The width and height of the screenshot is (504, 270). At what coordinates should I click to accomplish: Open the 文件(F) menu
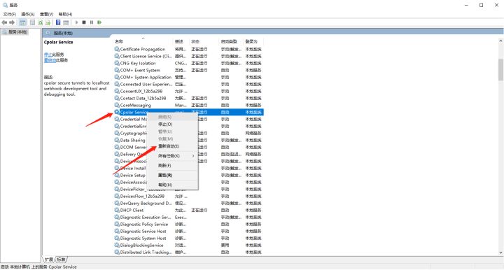click(x=10, y=14)
